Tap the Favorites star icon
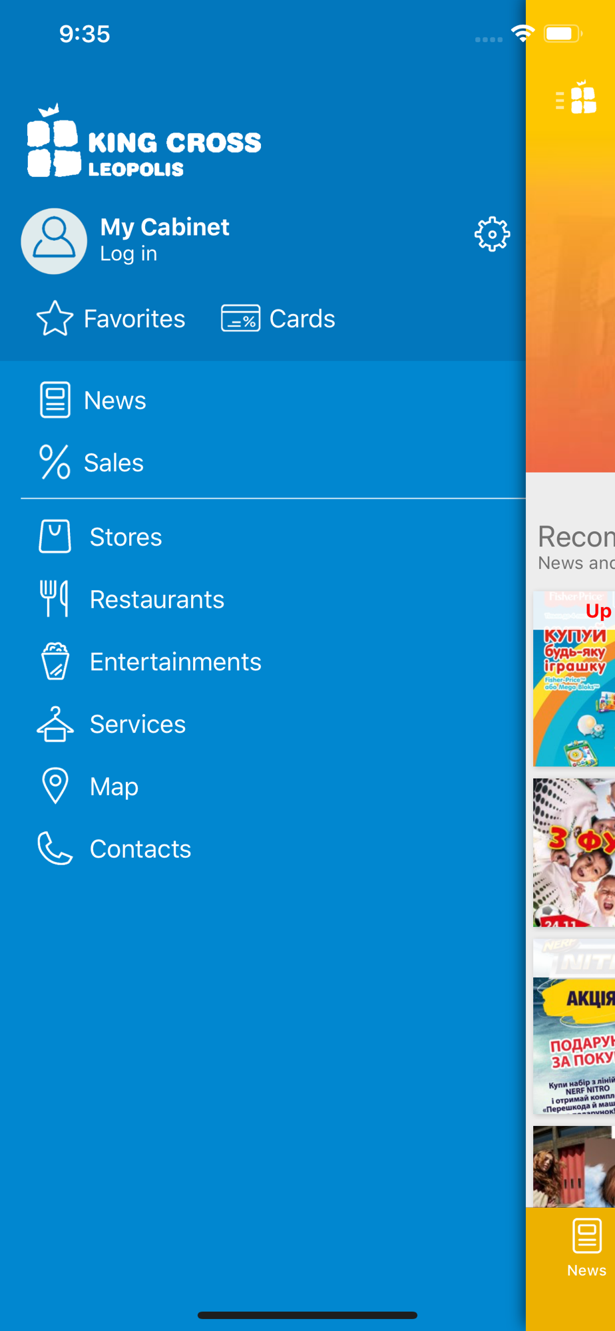The height and width of the screenshot is (1331, 615). coord(55,318)
